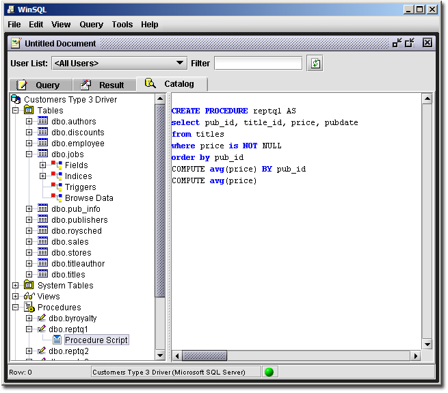Expand the Indices node under dbo.jobs
448x393 pixels.
tap(42, 176)
